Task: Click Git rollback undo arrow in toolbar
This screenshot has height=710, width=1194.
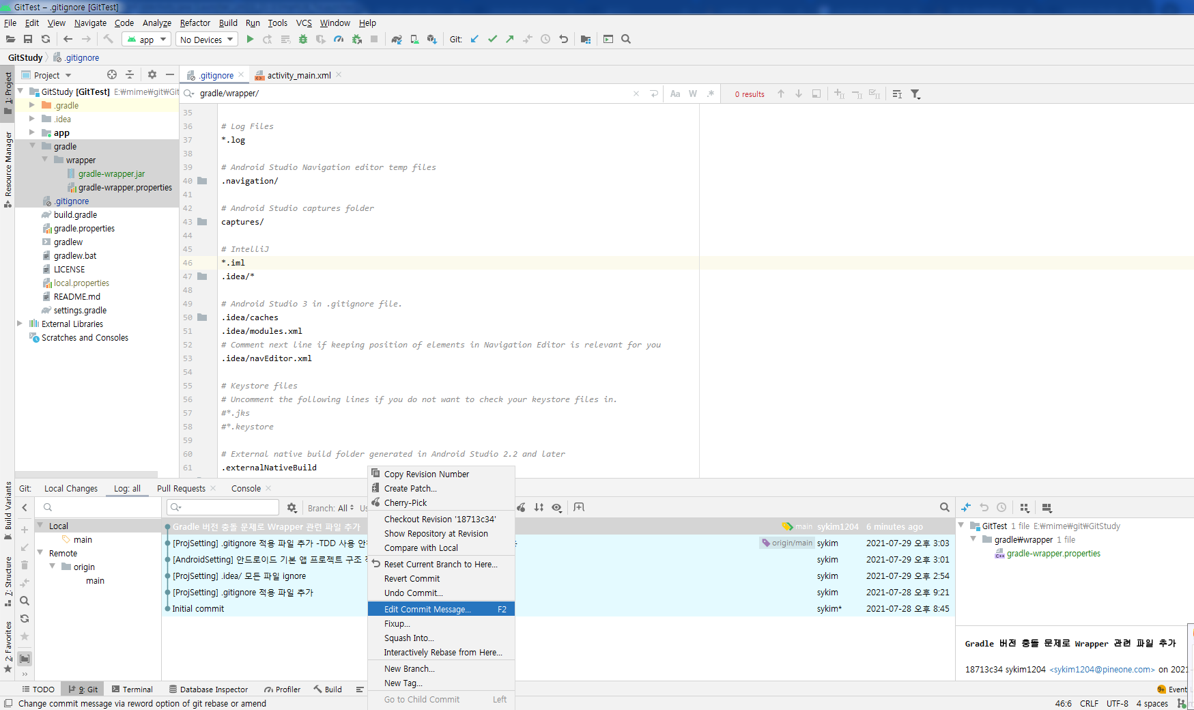Action: (x=564, y=39)
